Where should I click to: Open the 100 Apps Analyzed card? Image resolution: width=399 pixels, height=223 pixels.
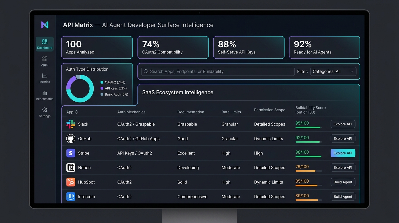pos(97,47)
